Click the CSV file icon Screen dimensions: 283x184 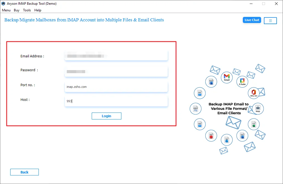coord(254,124)
